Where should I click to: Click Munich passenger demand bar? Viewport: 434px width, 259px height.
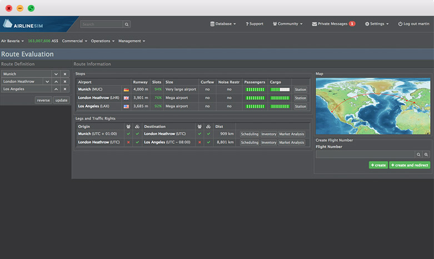(x=255, y=89)
